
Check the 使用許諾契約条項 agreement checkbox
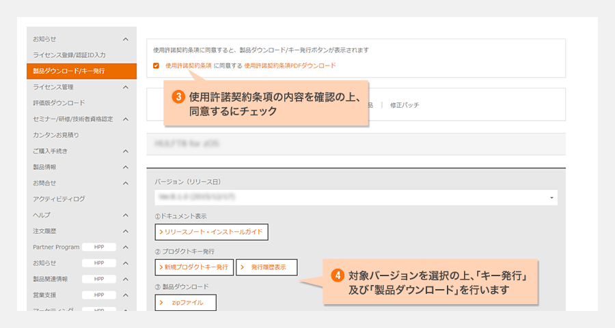[x=156, y=66]
